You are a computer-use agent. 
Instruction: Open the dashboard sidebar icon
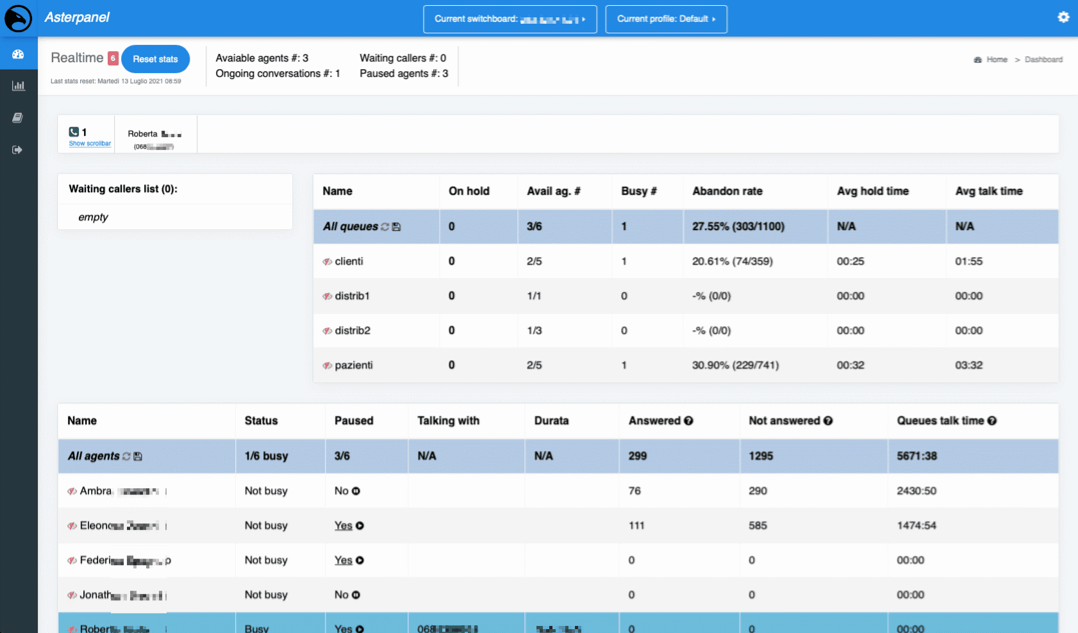pyautogui.click(x=18, y=54)
